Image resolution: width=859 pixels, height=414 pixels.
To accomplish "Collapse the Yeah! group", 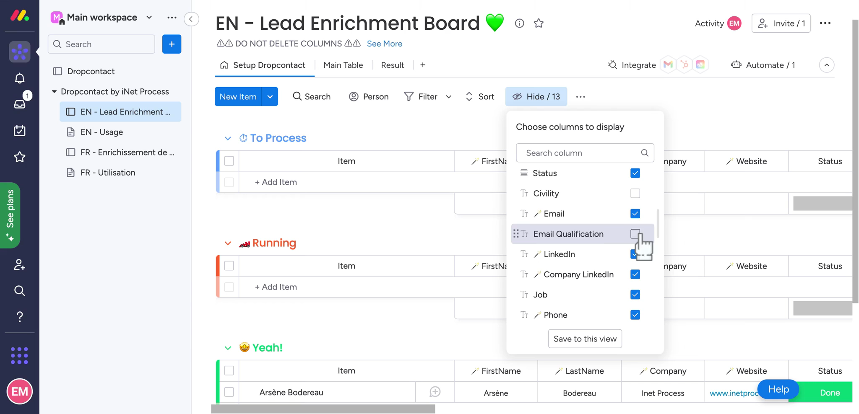I will 228,348.
